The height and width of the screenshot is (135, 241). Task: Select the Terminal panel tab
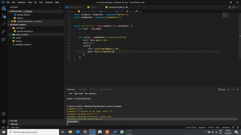coord(71,90)
